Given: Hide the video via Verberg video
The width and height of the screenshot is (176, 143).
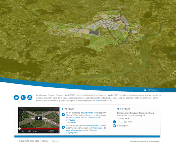Looking at the screenshot, I should (x=153, y=90).
